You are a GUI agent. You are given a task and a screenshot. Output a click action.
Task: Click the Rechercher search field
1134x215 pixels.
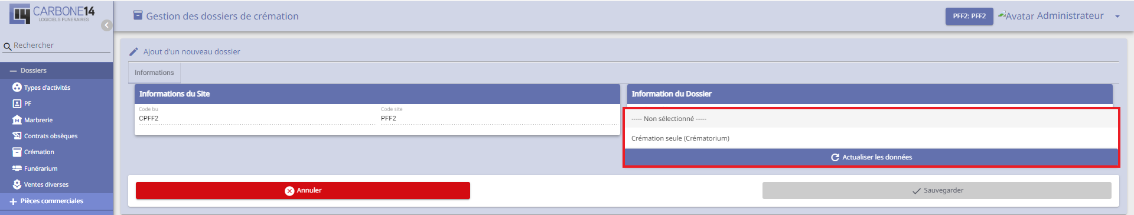pyautogui.click(x=61, y=45)
